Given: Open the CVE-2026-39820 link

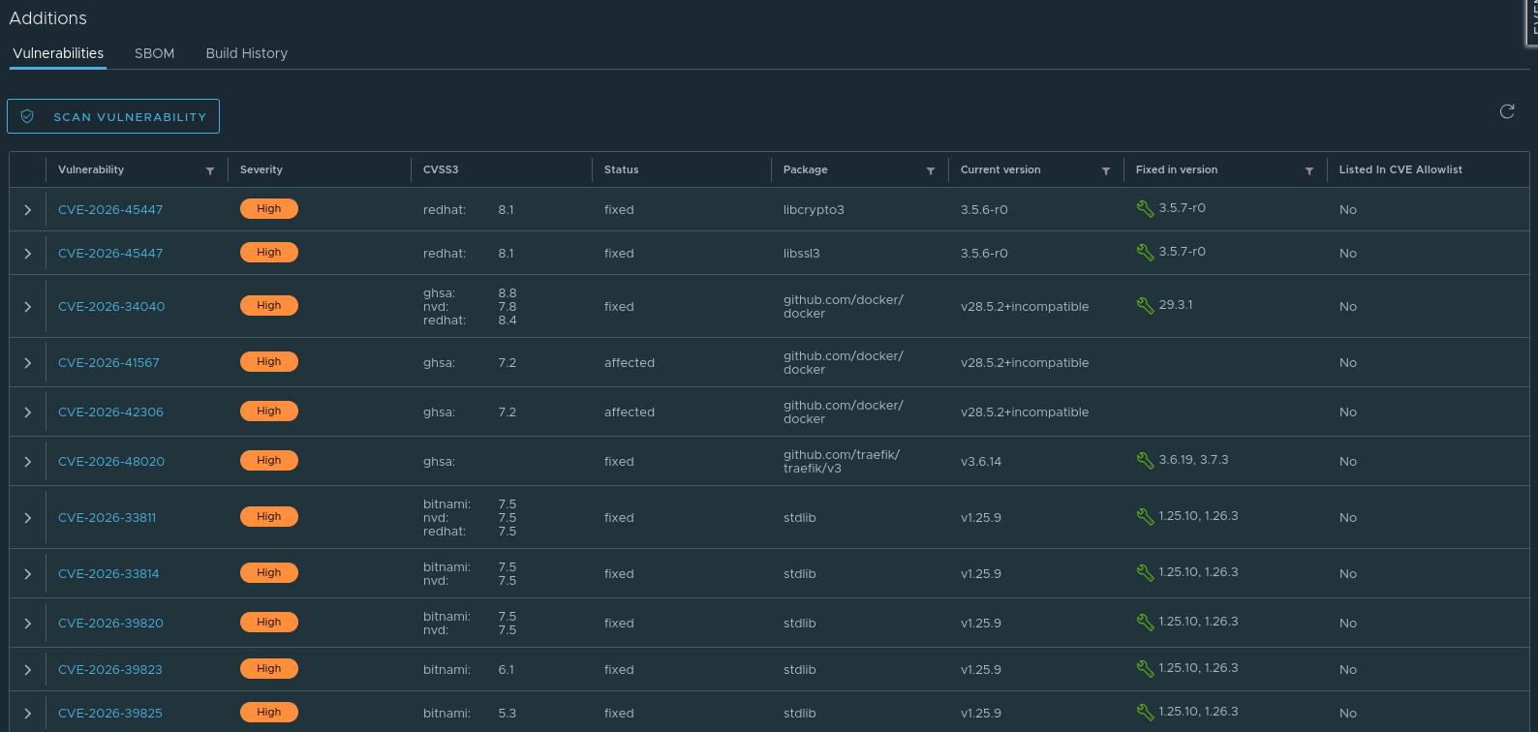Looking at the screenshot, I should pyautogui.click(x=110, y=623).
